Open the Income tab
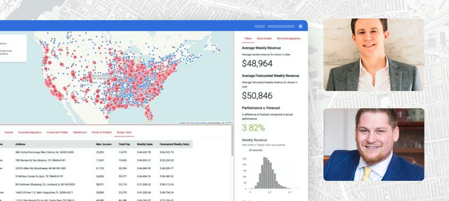449x201 pixels. [x=9, y=132]
